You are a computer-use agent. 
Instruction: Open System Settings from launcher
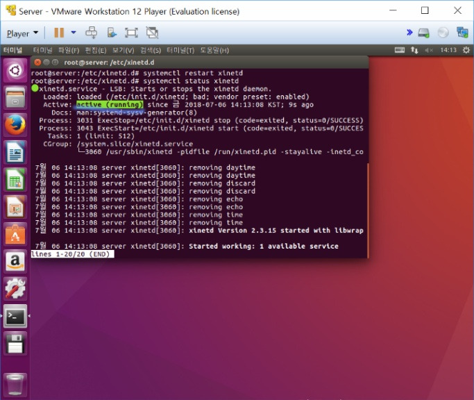(15, 288)
